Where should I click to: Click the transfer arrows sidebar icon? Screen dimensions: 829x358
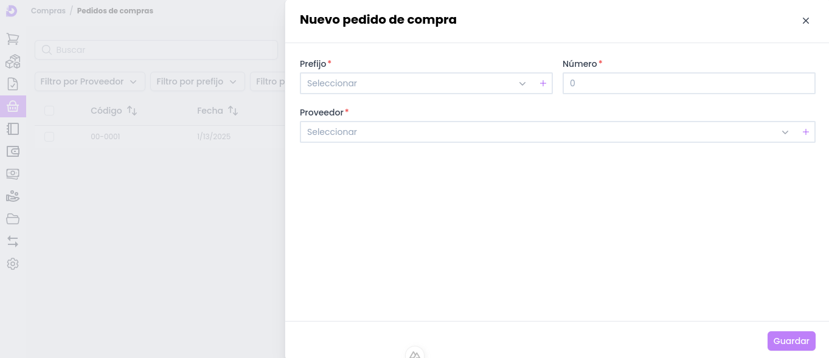click(x=13, y=241)
